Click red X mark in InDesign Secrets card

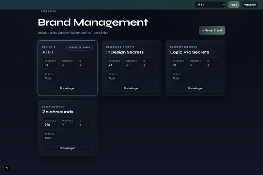click(x=145, y=65)
